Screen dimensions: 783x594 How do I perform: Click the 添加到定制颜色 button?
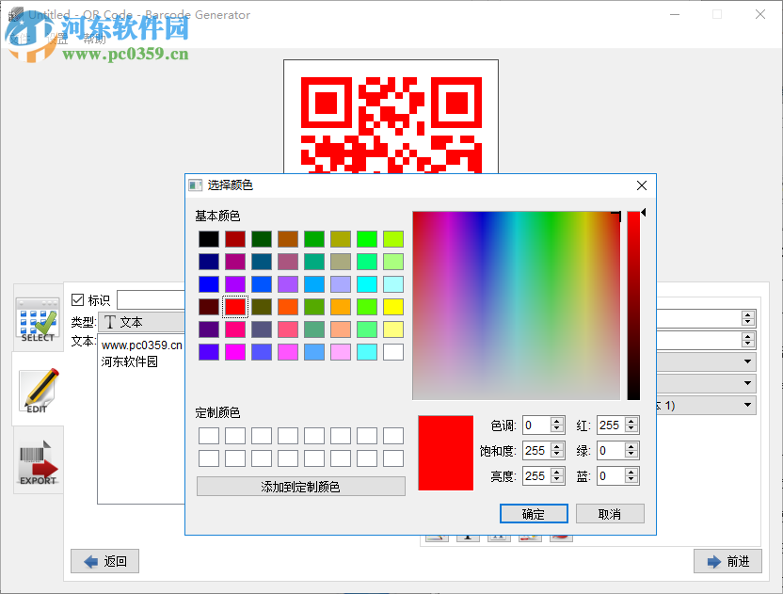[300, 486]
